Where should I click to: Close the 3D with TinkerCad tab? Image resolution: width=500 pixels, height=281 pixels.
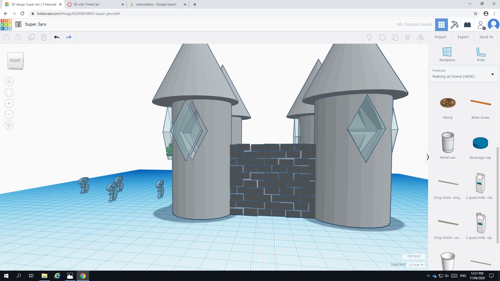point(123,4)
